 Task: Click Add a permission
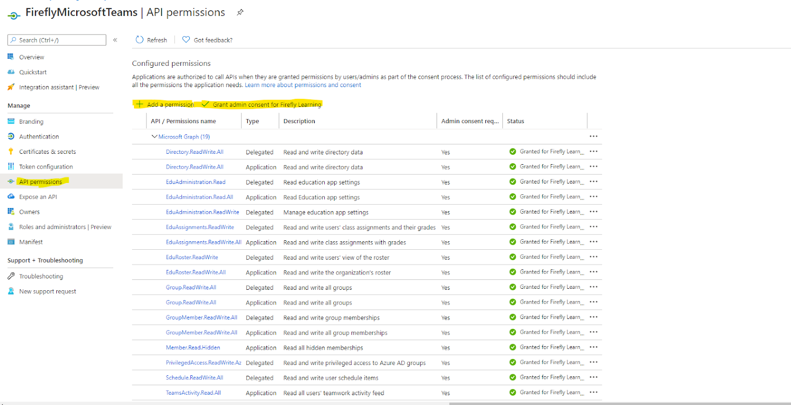tap(165, 104)
